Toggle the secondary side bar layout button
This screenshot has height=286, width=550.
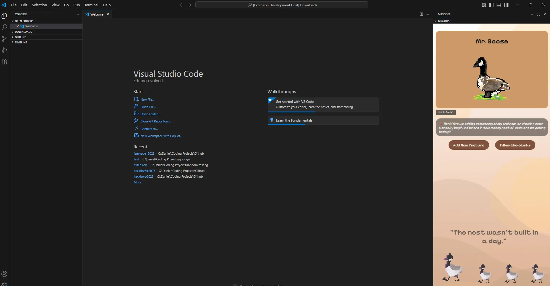[x=506, y=5]
